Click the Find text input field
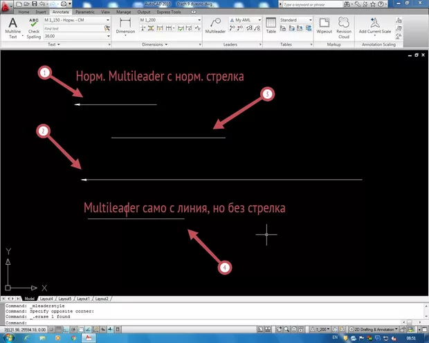Screen dimensions: 429x343 coord(74,28)
